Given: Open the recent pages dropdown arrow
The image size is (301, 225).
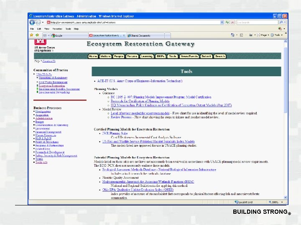Looking at the screenshot, I should click(x=43, y=22).
